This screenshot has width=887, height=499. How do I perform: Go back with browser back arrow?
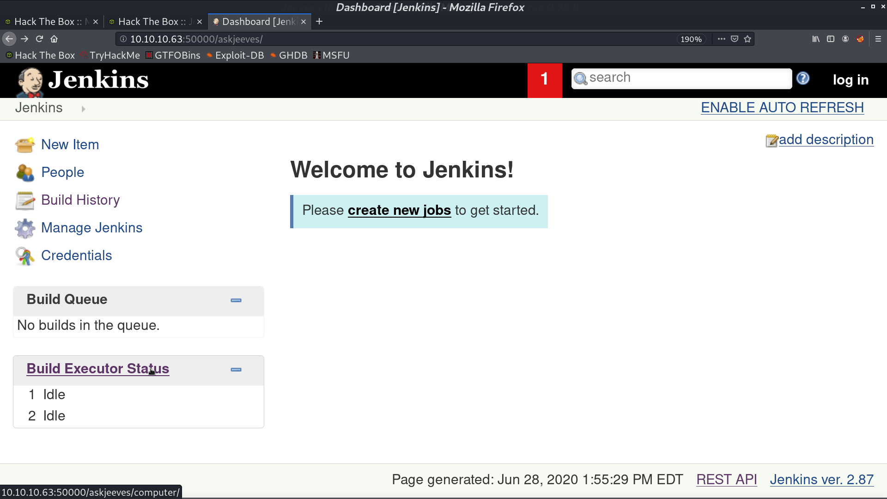[9, 39]
